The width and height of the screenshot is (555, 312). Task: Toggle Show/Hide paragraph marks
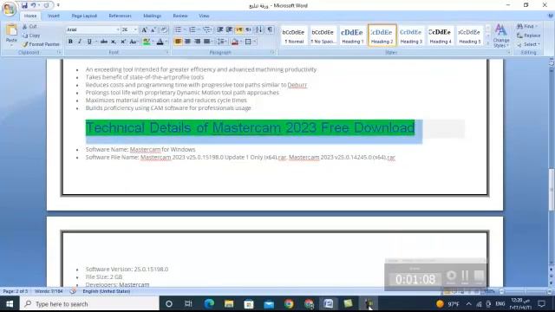tap(270, 29)
